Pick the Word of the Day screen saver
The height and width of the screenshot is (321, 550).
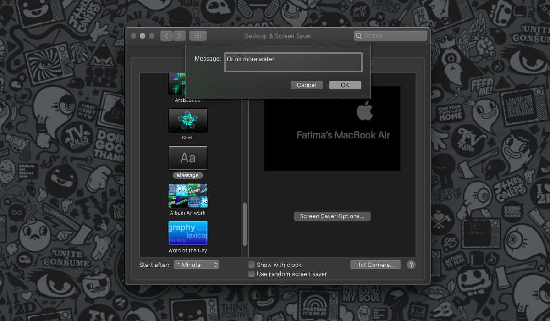coord(187,233)
